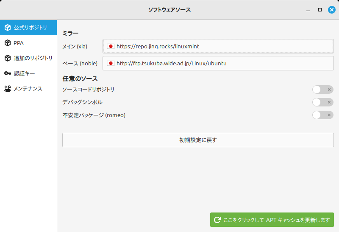Click the Japan flag in メイン mirror field
The image size is (339, 232).
(111, 46)
